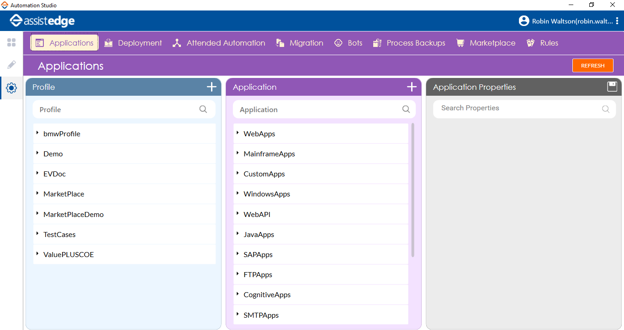This screenshot has width=624, height=330.
Task: Select the FTPApps row
Action: (x=321, y=274)
